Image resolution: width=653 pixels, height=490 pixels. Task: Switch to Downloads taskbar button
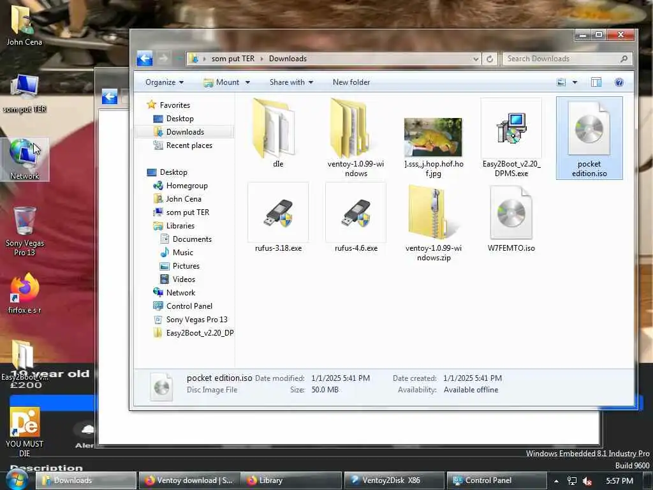click(x=86, y=480)
